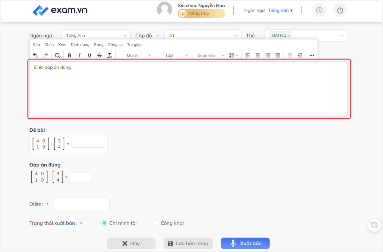
Task: Open the help question mark icon
Action: (x=319, y=10)
